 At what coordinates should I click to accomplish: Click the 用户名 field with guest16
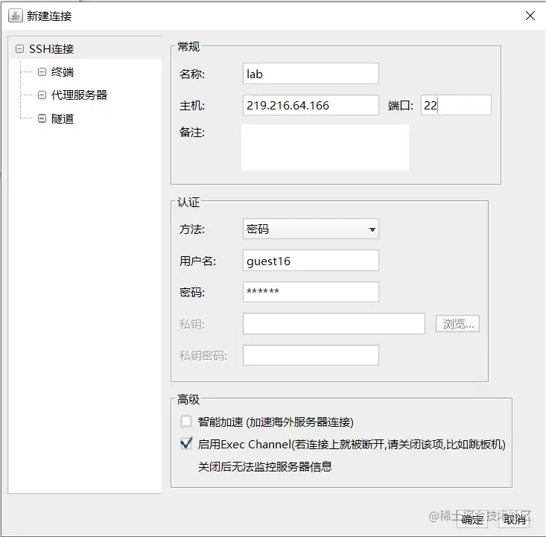coord(311,261)
